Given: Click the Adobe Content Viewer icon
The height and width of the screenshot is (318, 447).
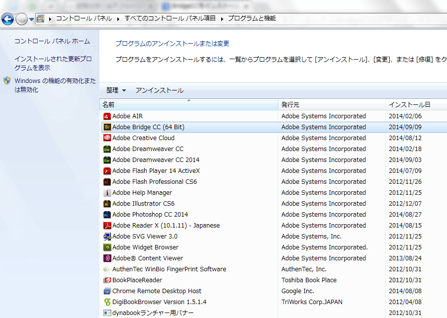Looking at the screenshot, I should tap(107, 258).
